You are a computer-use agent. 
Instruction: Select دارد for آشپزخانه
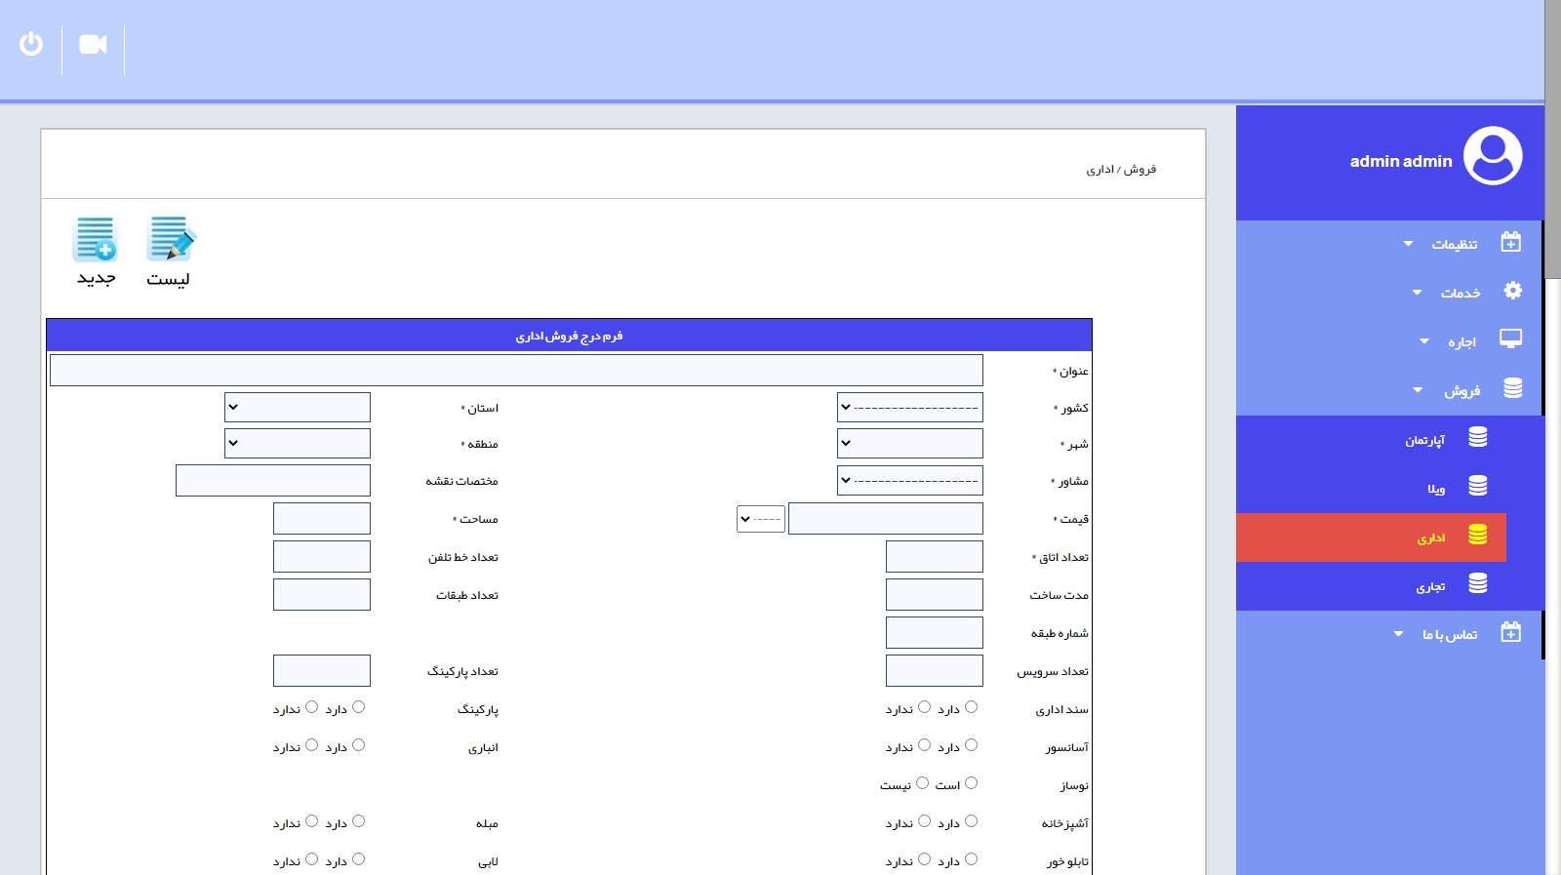[971, 821]
